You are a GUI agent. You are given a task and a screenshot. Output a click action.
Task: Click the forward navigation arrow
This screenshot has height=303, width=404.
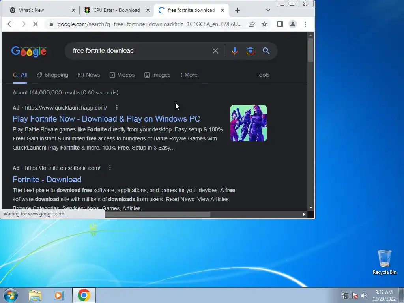(23, 24)
